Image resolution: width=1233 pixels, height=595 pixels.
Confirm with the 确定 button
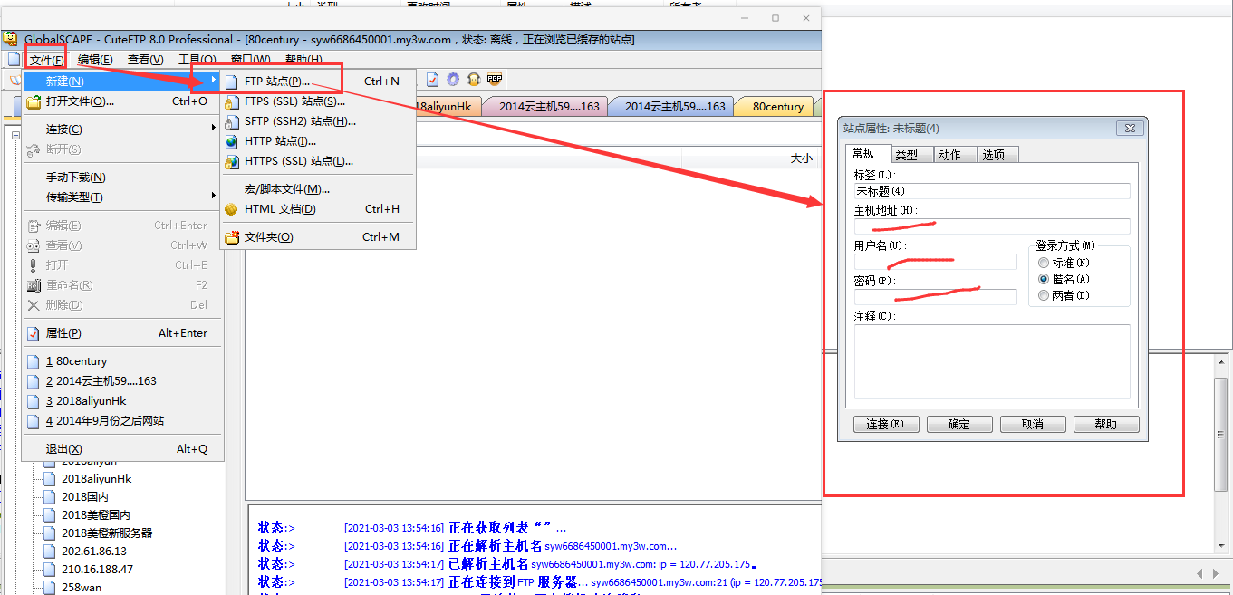(959, 424)
